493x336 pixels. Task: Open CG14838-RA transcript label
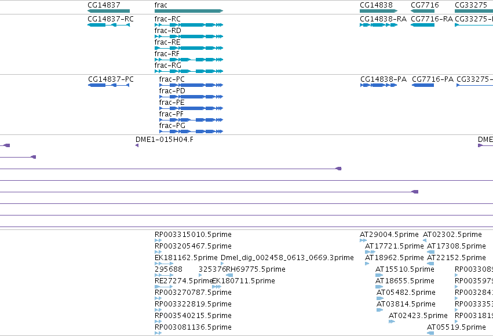tap(383, 19)
